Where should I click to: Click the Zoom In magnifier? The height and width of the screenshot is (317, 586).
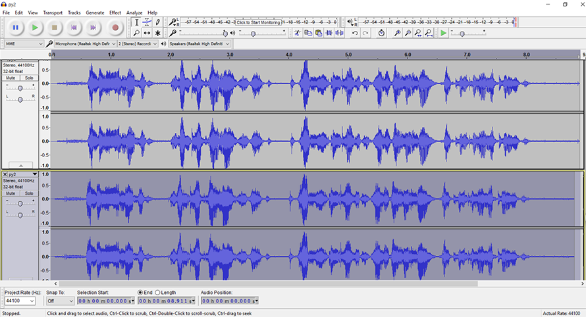pyautogui.click(x=397, y=33)
